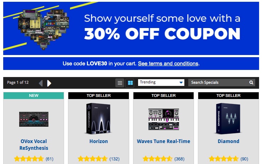
Task: Click the previous page arrow
Action: click(41, 83)
